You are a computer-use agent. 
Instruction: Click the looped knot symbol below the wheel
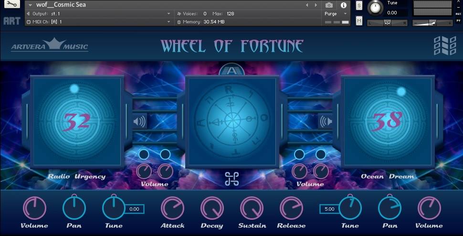click(x=232, y=179)
